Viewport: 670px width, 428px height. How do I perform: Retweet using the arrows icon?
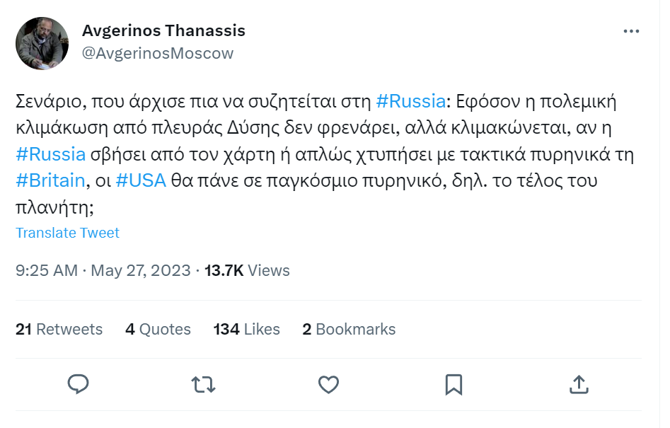203,384
